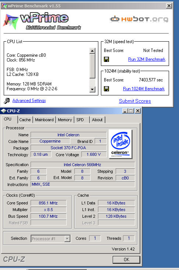Click the OK button in CPU-Z
This screenshot has width=179, height=270.
[126, 259]
